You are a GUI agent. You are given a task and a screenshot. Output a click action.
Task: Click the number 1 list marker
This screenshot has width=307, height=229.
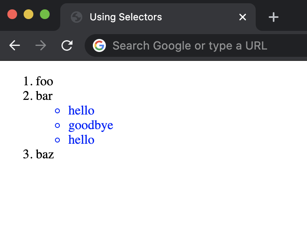pos(27,81)
